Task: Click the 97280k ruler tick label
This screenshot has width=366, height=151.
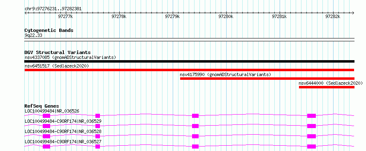Action: coord(226,16)
